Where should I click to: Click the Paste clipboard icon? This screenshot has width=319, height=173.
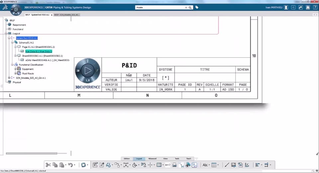(x=62, y=165)
